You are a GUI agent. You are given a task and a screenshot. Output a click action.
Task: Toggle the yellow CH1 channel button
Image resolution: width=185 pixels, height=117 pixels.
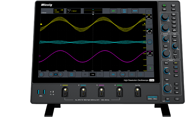point(176,63)
